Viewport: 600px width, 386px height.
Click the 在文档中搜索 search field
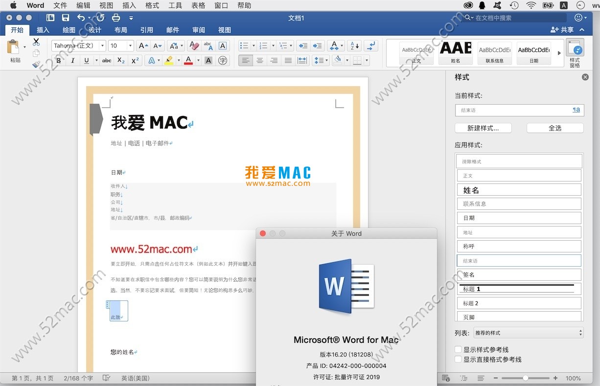(x=516, y=18)
